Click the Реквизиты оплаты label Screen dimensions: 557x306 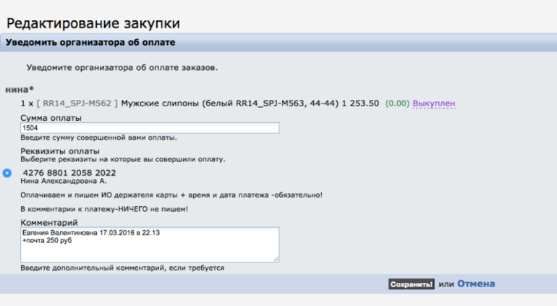tap(59, 150)
